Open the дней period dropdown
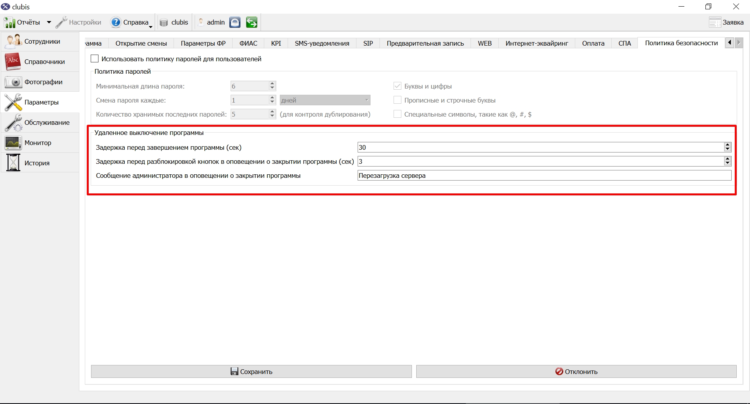Viewport: 750px width, 404px height. coord(325,100)
